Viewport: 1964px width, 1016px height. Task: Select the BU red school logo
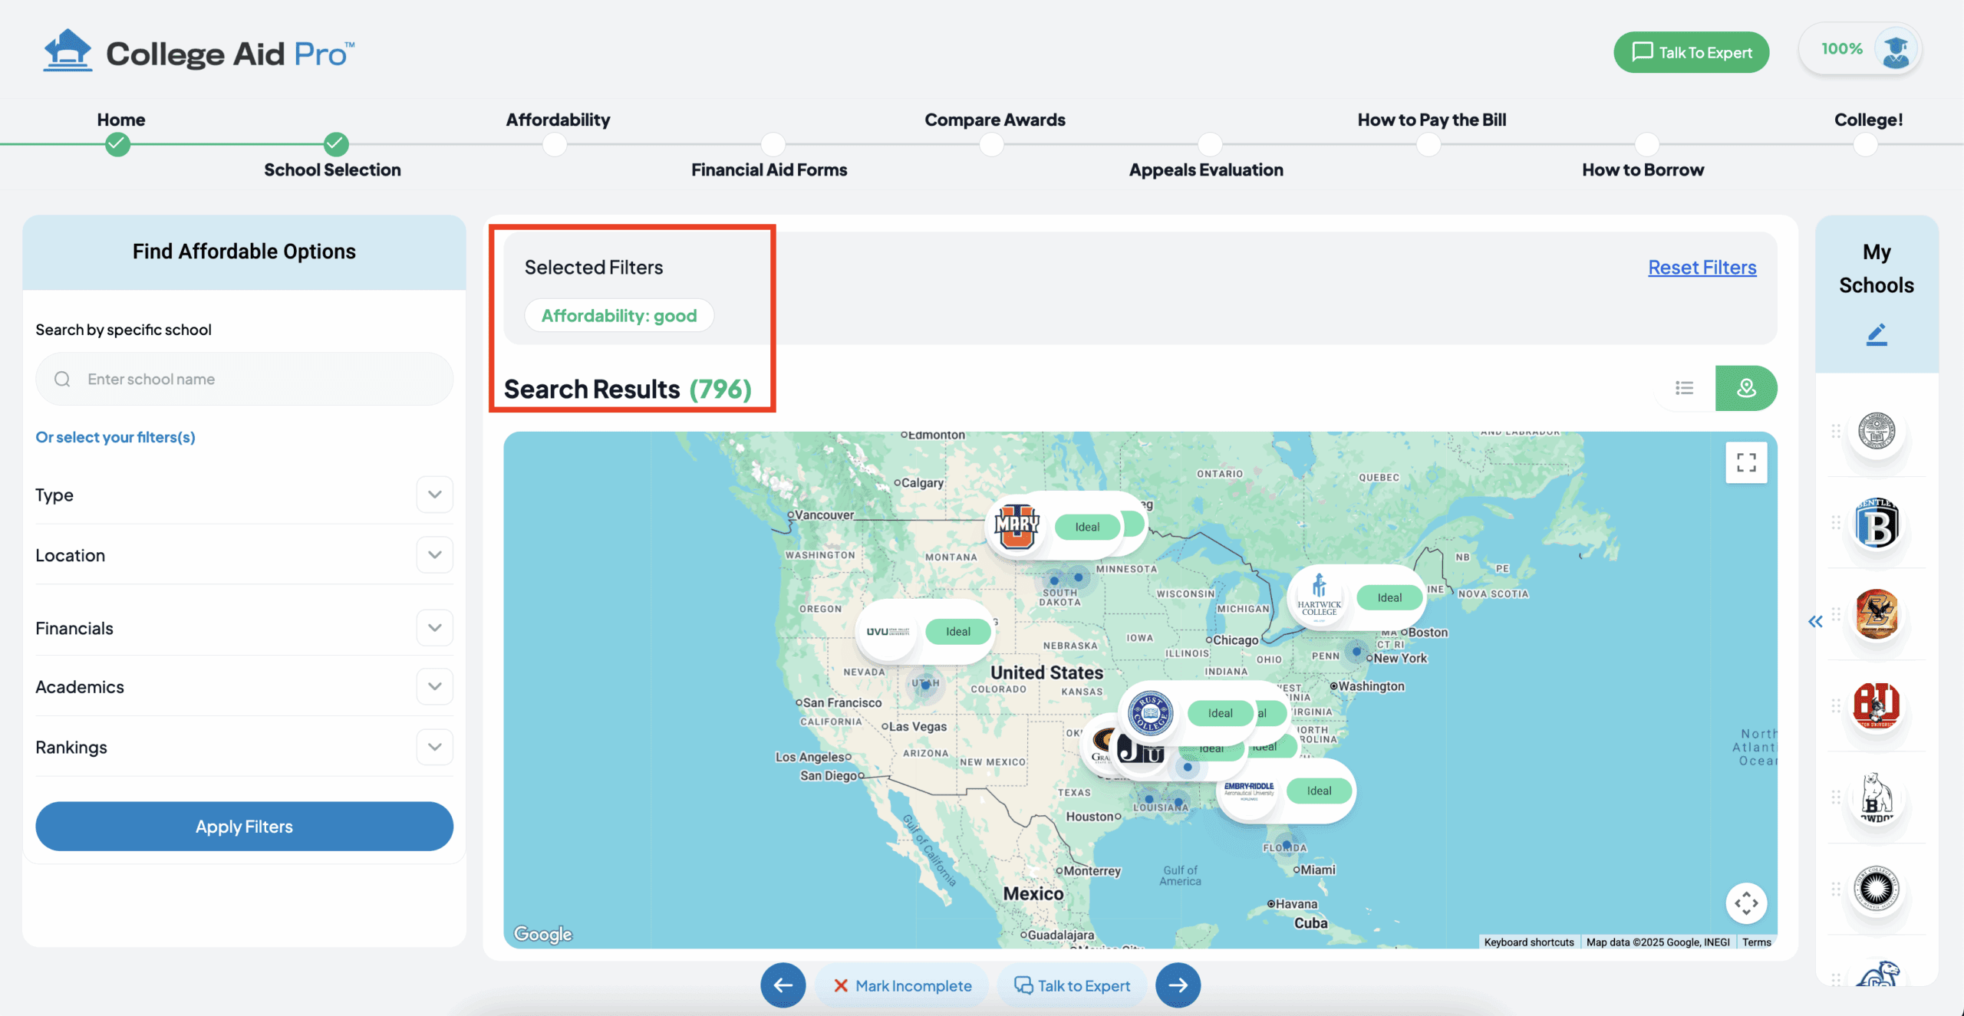pyautogui.click(x=1877, y=705)
